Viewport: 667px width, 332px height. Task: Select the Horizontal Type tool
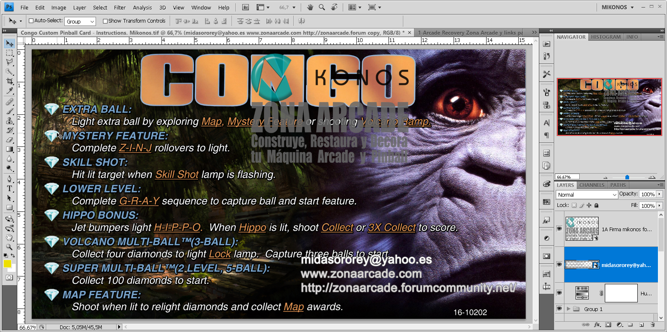point(9,188)
